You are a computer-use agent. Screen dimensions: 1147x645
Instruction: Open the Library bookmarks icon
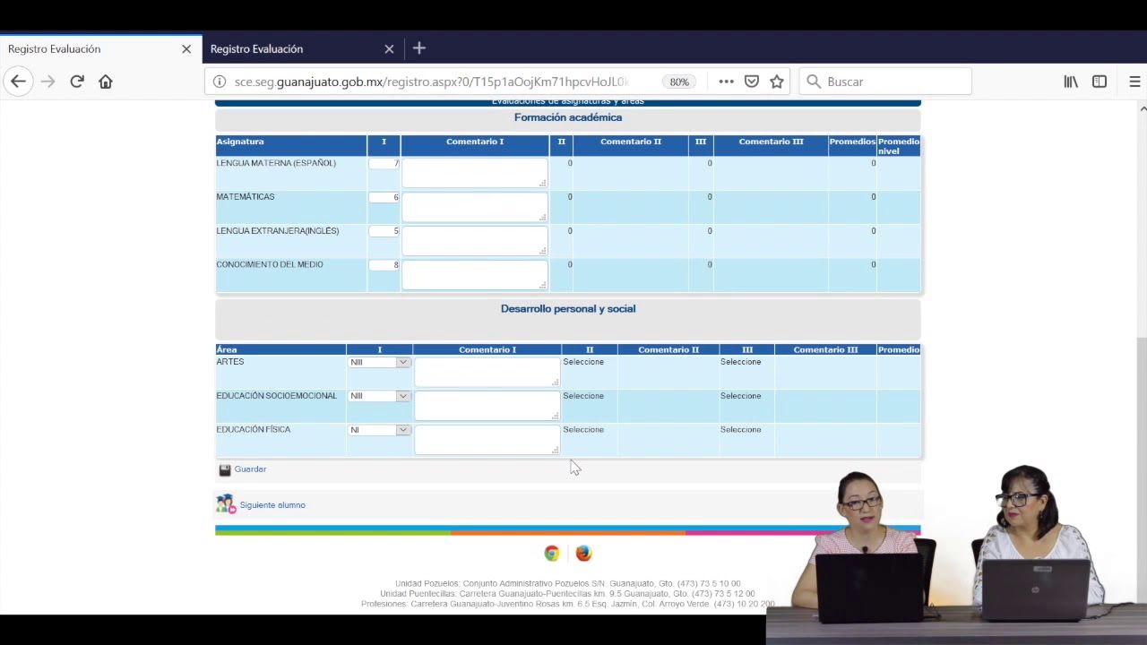1071,82
